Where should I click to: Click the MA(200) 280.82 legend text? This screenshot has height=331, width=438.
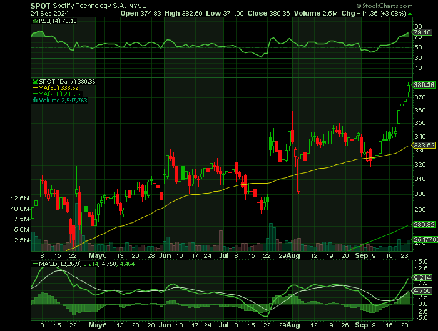(x=60, y=94)
